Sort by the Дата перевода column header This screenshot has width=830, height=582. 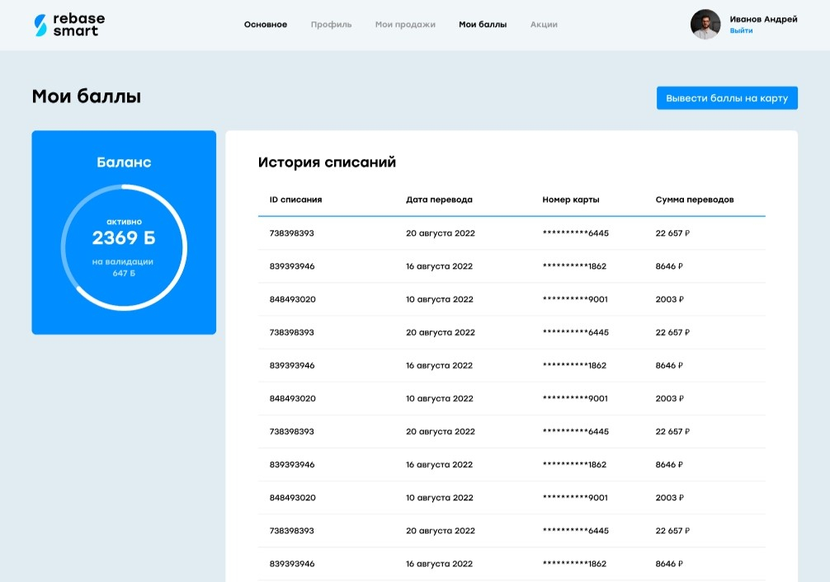point(439,200)
